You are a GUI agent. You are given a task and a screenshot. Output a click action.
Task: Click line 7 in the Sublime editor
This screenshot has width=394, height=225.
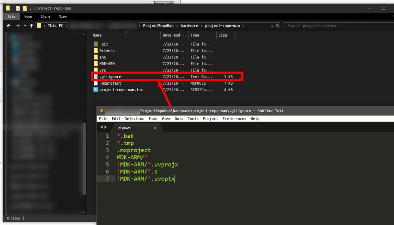[146, 179]
